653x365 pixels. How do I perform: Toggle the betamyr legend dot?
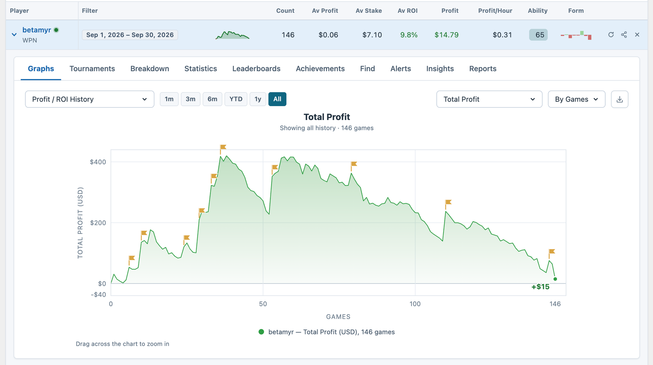click(x=261, y=332)
